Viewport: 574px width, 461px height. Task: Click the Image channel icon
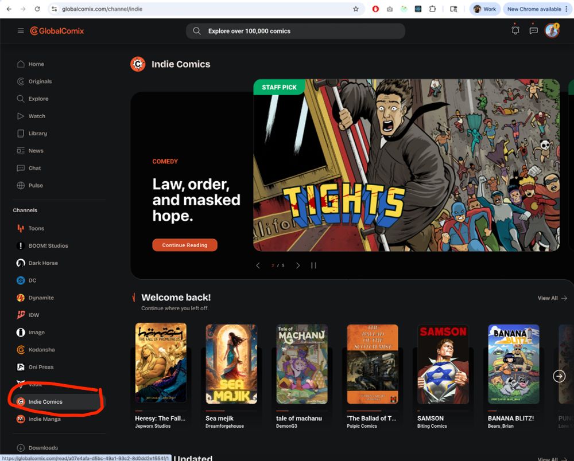pyautogui.click(x=21, y=333)
